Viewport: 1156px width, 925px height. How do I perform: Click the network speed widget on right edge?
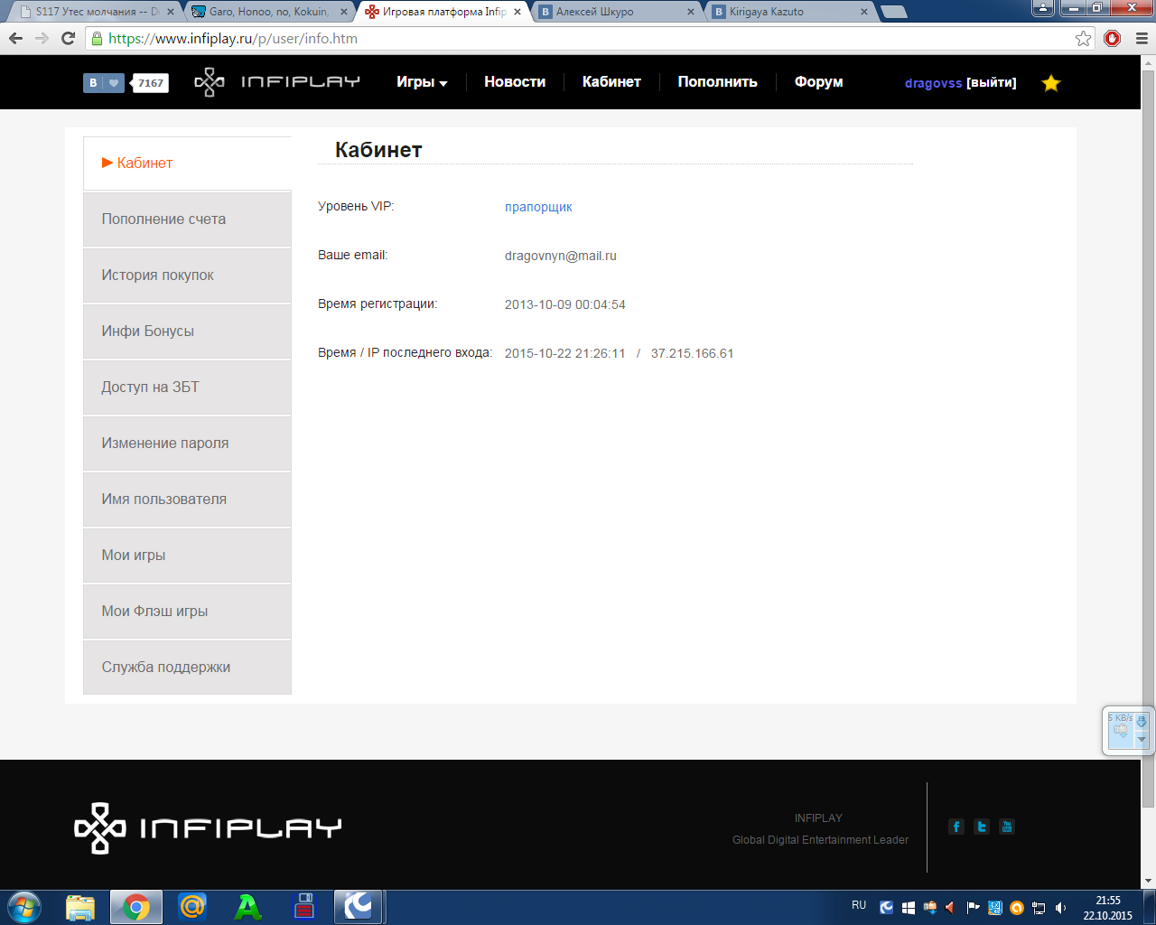[x=1128, y=731]
